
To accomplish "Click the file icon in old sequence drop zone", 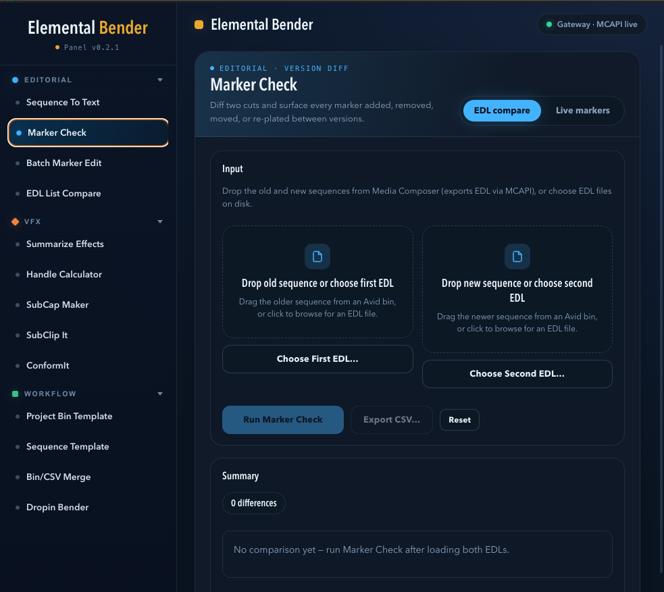I will (317, 257).
